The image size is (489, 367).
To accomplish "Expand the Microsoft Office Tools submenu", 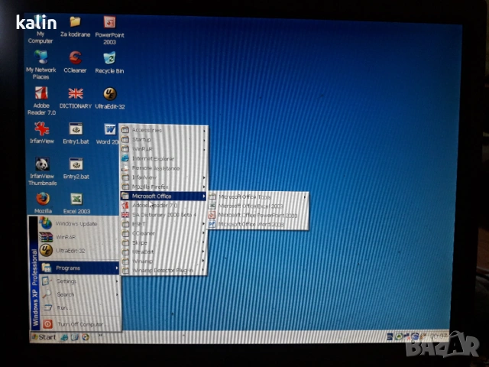I will pyautogui.click(x=258, y=197).
